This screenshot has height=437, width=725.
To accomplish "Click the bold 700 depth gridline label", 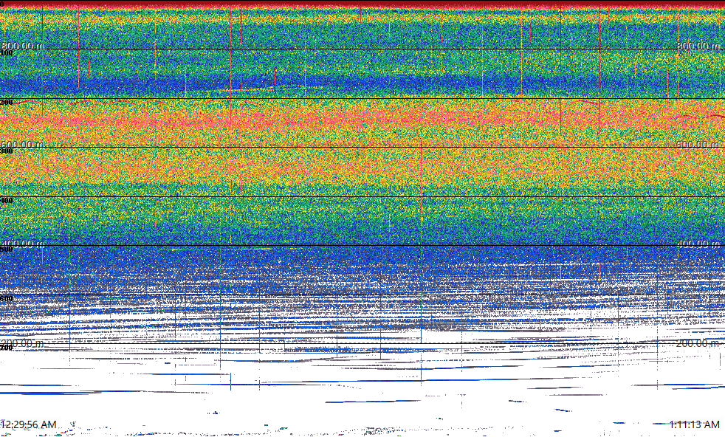I will [7, 348].
